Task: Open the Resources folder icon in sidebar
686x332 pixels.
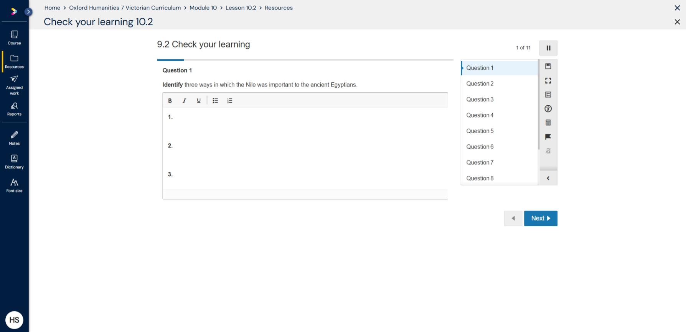Action: pyautogui.click(x=14, y=61)
